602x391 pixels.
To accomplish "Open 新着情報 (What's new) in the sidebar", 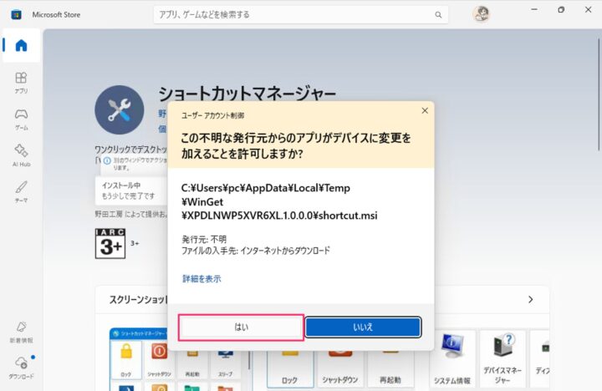I will 21,331.
